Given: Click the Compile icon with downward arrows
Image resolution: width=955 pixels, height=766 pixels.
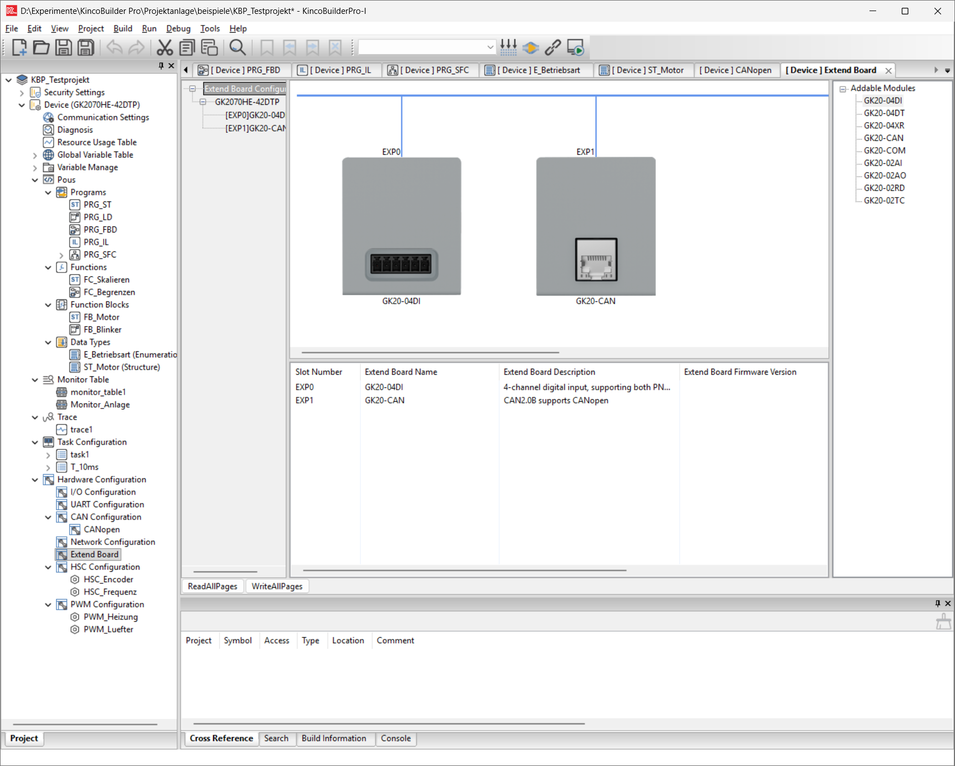Looking at the screenshot, I should tap(508, 48).
